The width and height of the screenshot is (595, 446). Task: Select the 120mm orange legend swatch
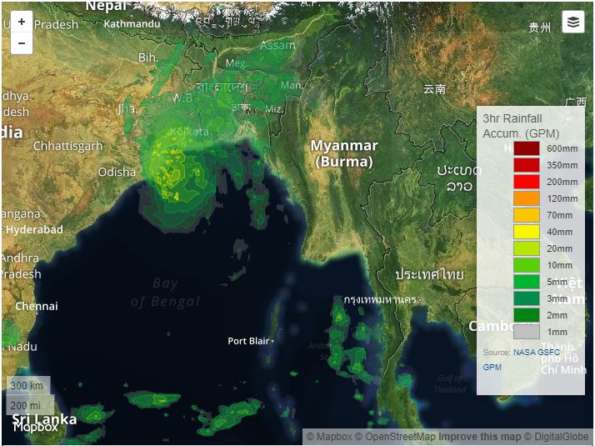point(527,198)
